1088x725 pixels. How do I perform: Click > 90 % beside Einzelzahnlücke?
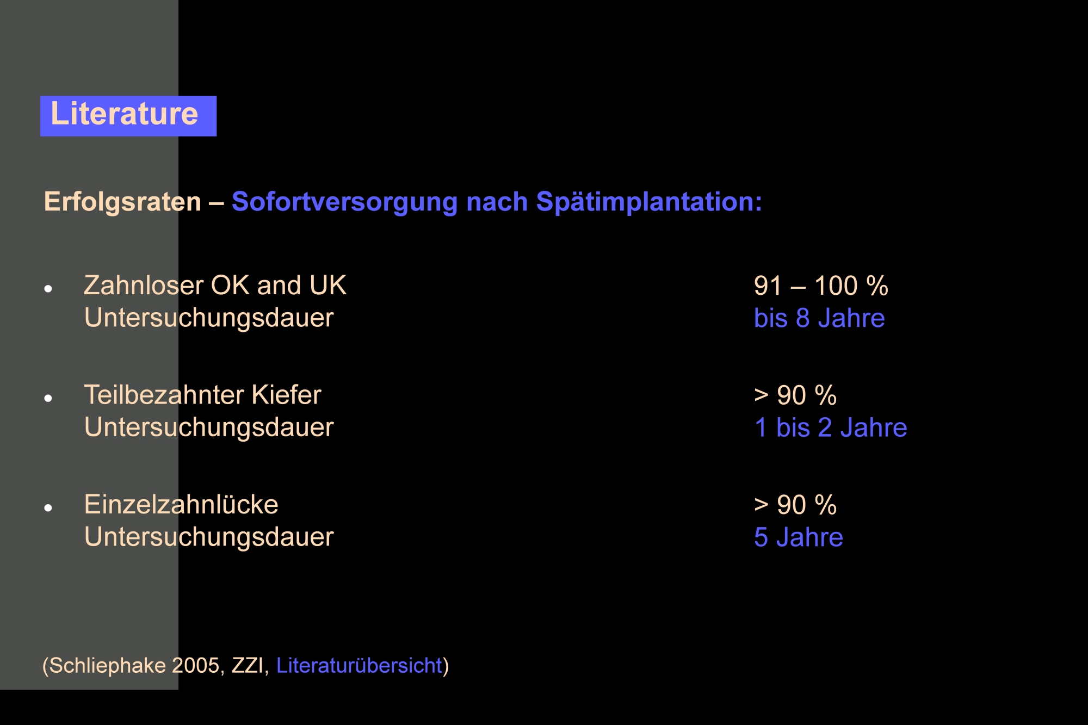[x=795, y=505]
